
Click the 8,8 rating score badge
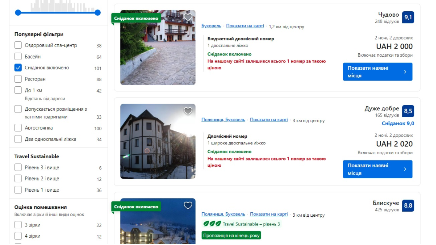coord(408,205)
